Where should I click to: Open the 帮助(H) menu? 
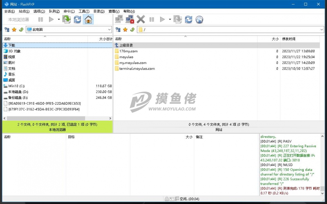click(x=129, y=11)
